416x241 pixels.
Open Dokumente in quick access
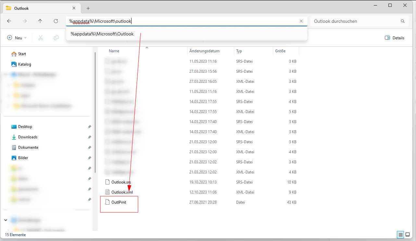(x=25, y=147)
